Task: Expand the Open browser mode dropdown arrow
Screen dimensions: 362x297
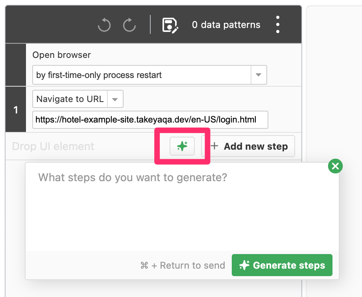Action: click(x=259, y=75)
